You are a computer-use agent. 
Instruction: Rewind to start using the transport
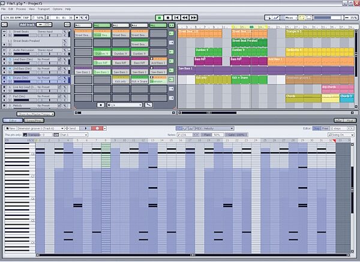176,17
